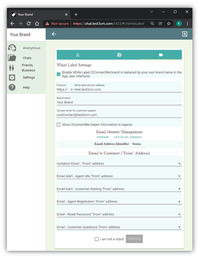Open a new browser tab with plus
This screenshot has height=258, width=198.
click(x=76, y=15)
